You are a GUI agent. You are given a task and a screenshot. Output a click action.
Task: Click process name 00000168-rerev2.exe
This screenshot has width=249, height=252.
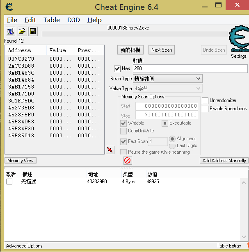128,28
